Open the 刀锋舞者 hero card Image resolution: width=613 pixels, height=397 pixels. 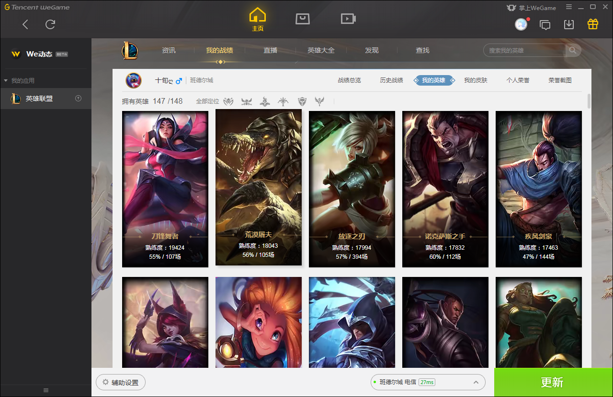(165, 189)
